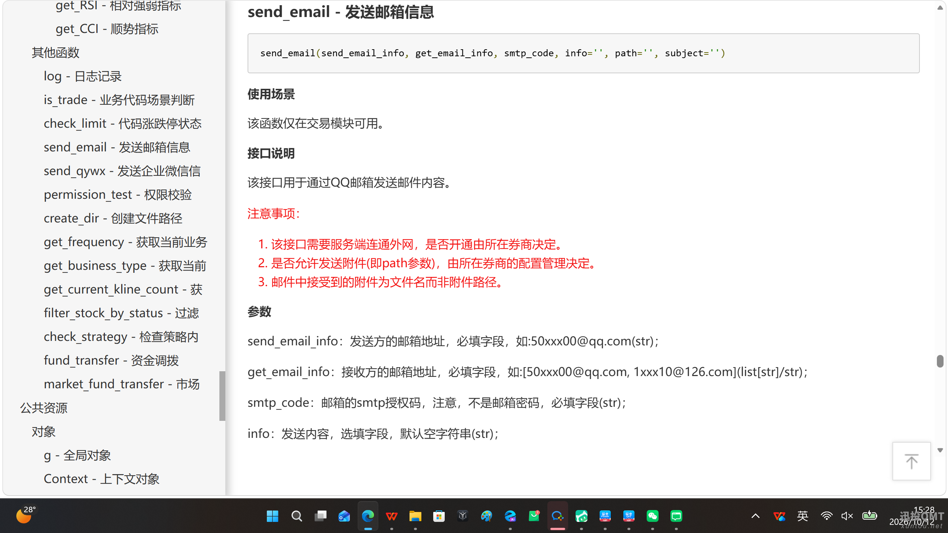This screenshot has width=948, height=533.
Task: Open g - 全局对象 sidebar entry
Action: (x=77, y=455)
